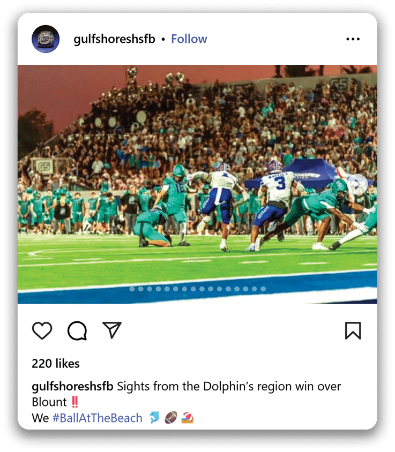Open gulfshoreshsfb username in the caption
Image resolution: width=395 pixels, height=452 pixels.
[72, 387]
